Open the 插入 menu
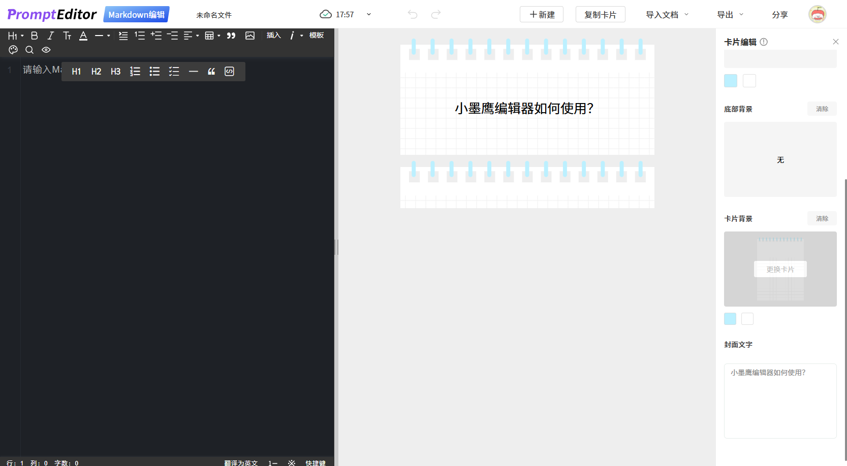This screenshot has height=466, width=847. (273, 35)
